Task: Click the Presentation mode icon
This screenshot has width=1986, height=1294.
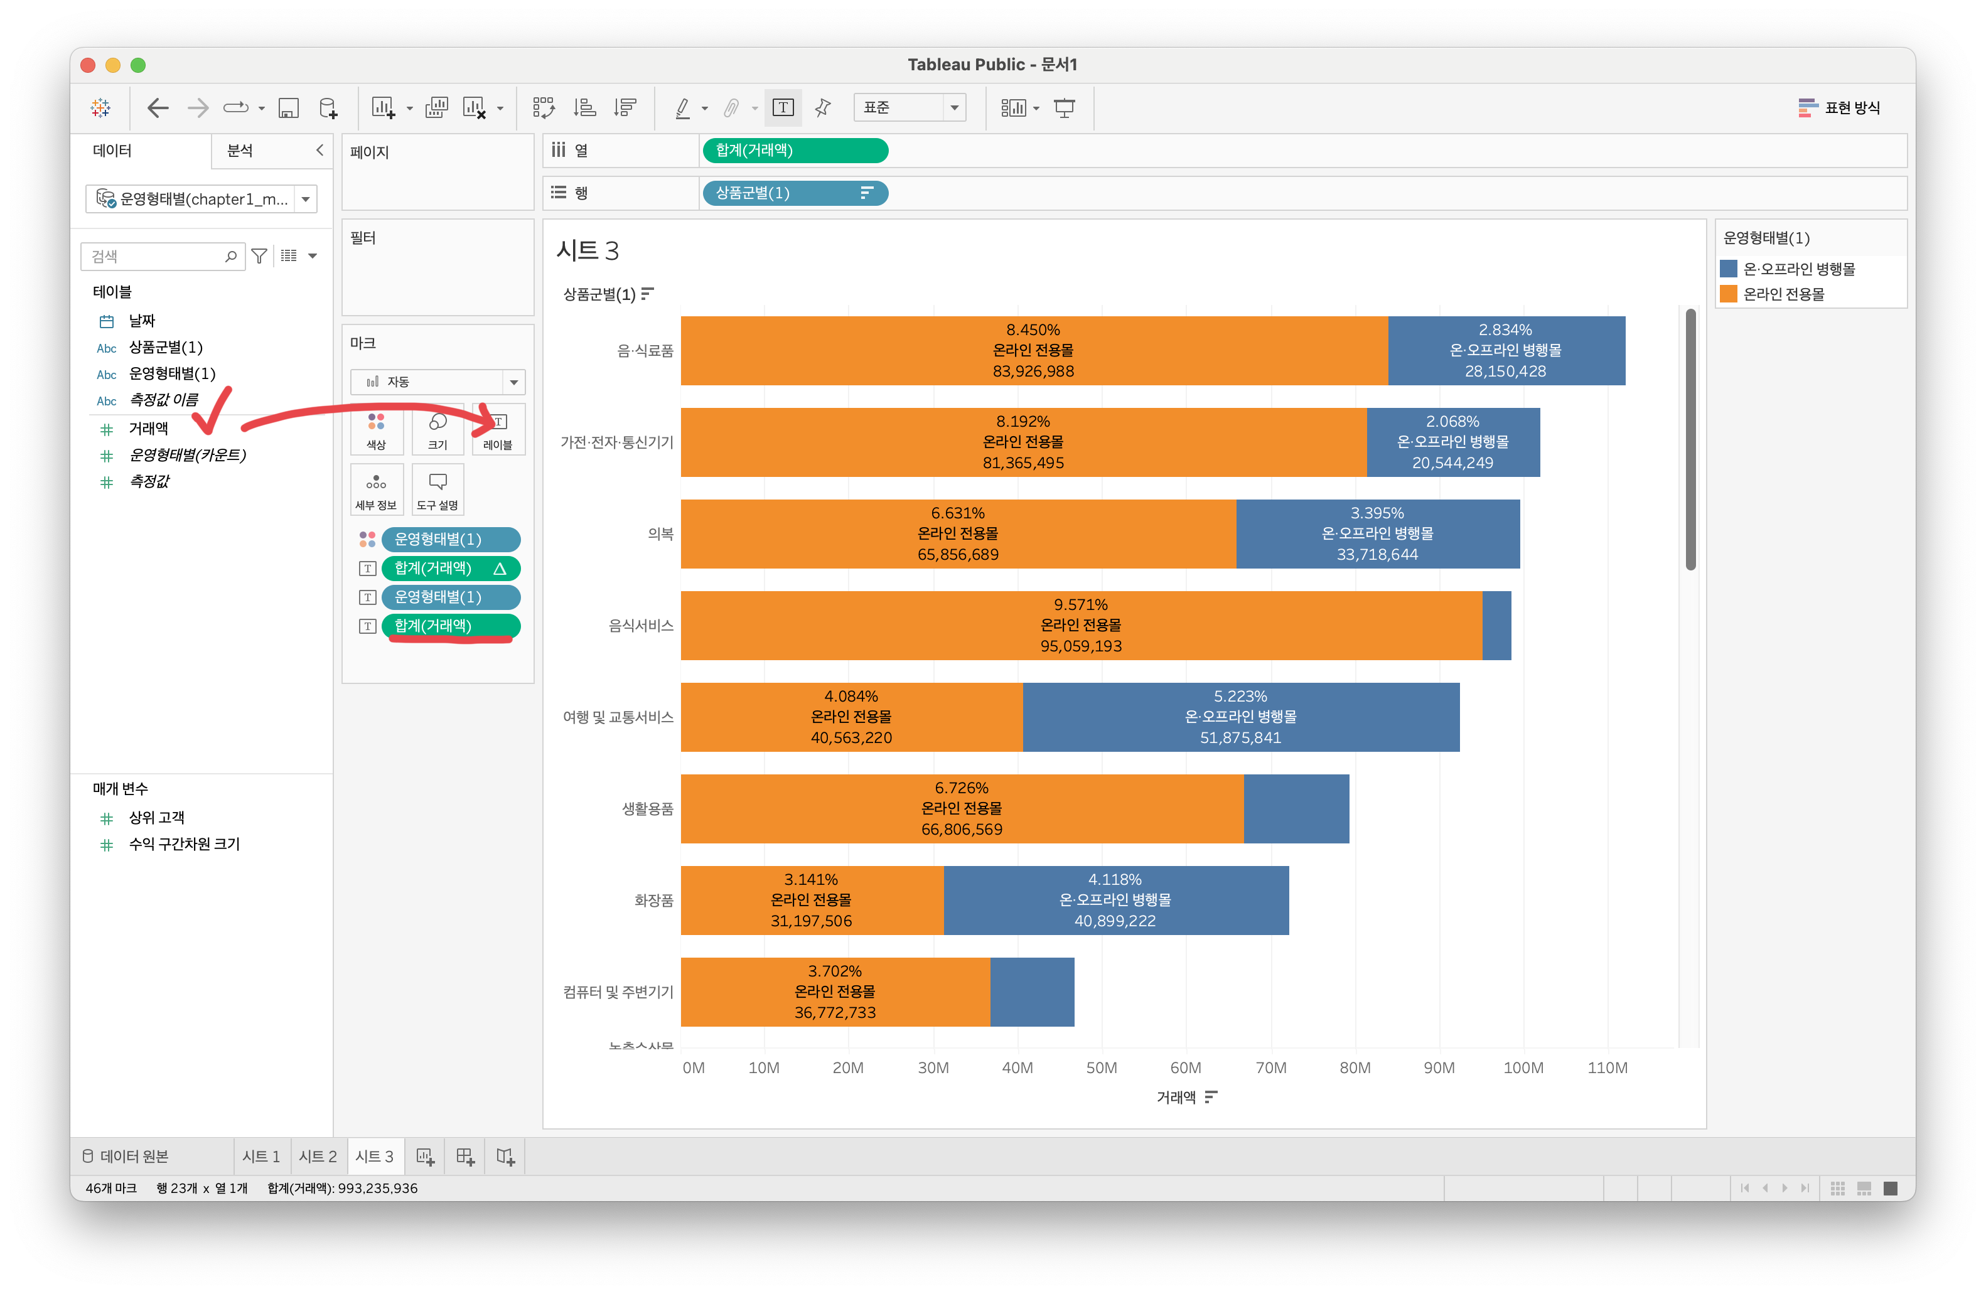Action: click(x=1064, y=108)
